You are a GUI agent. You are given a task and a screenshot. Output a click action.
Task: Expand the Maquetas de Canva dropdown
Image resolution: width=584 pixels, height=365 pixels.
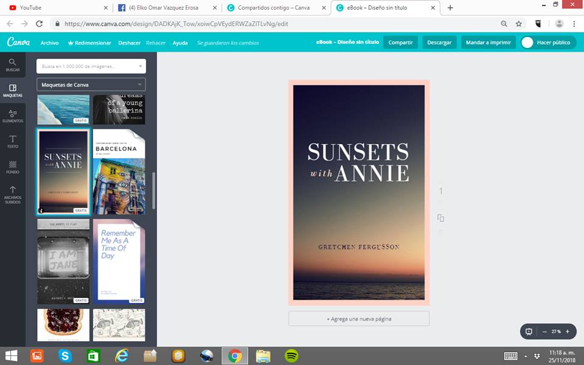pyautogui.click(x=91, y=85)
